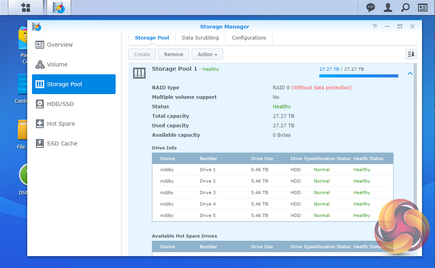Click the Storage Manager taskbar icon
The image size is (435, 268).
pyautogui.click(x=59, y=7)
